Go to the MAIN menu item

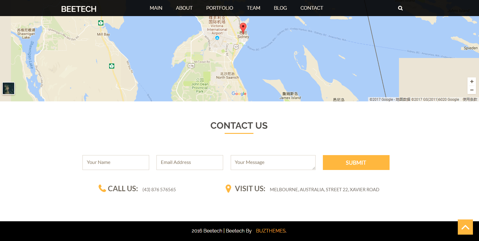156,8
